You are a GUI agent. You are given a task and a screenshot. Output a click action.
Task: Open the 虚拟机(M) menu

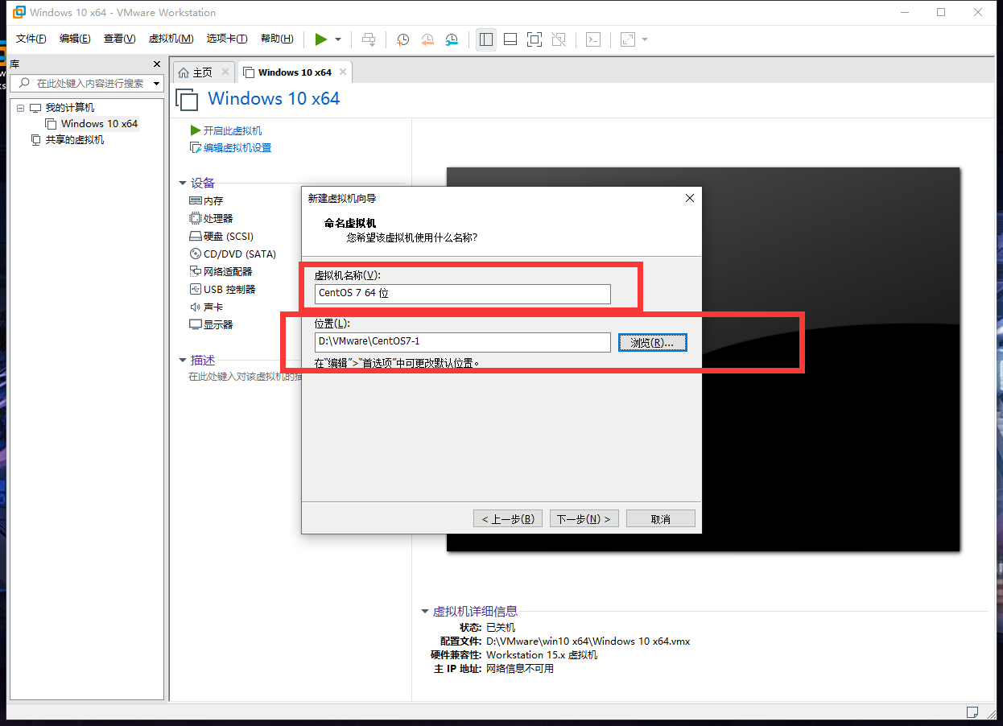(x=171, y=39)
